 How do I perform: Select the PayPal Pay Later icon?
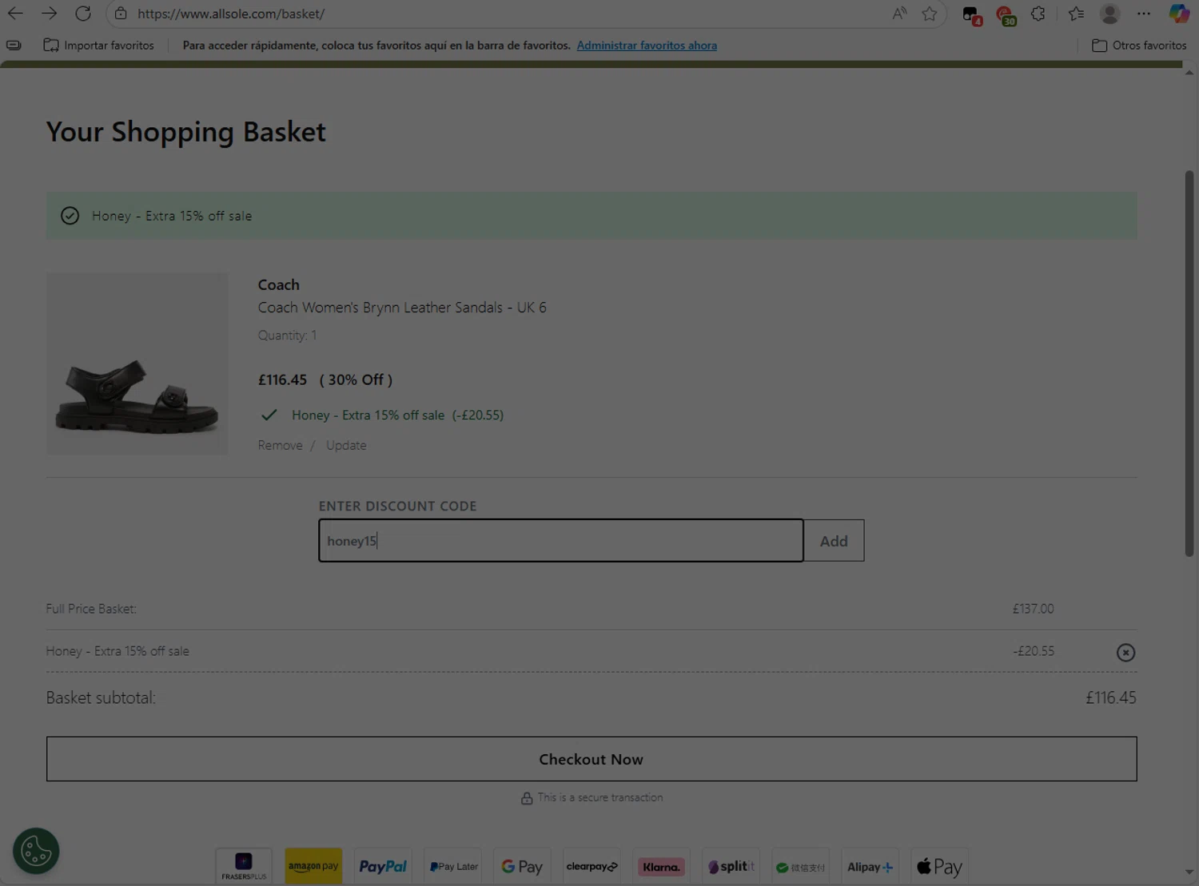(452, 866)
